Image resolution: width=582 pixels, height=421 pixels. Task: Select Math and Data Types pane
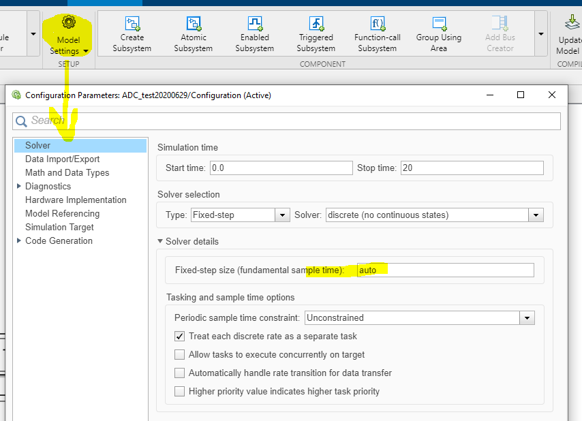(67, 173)
